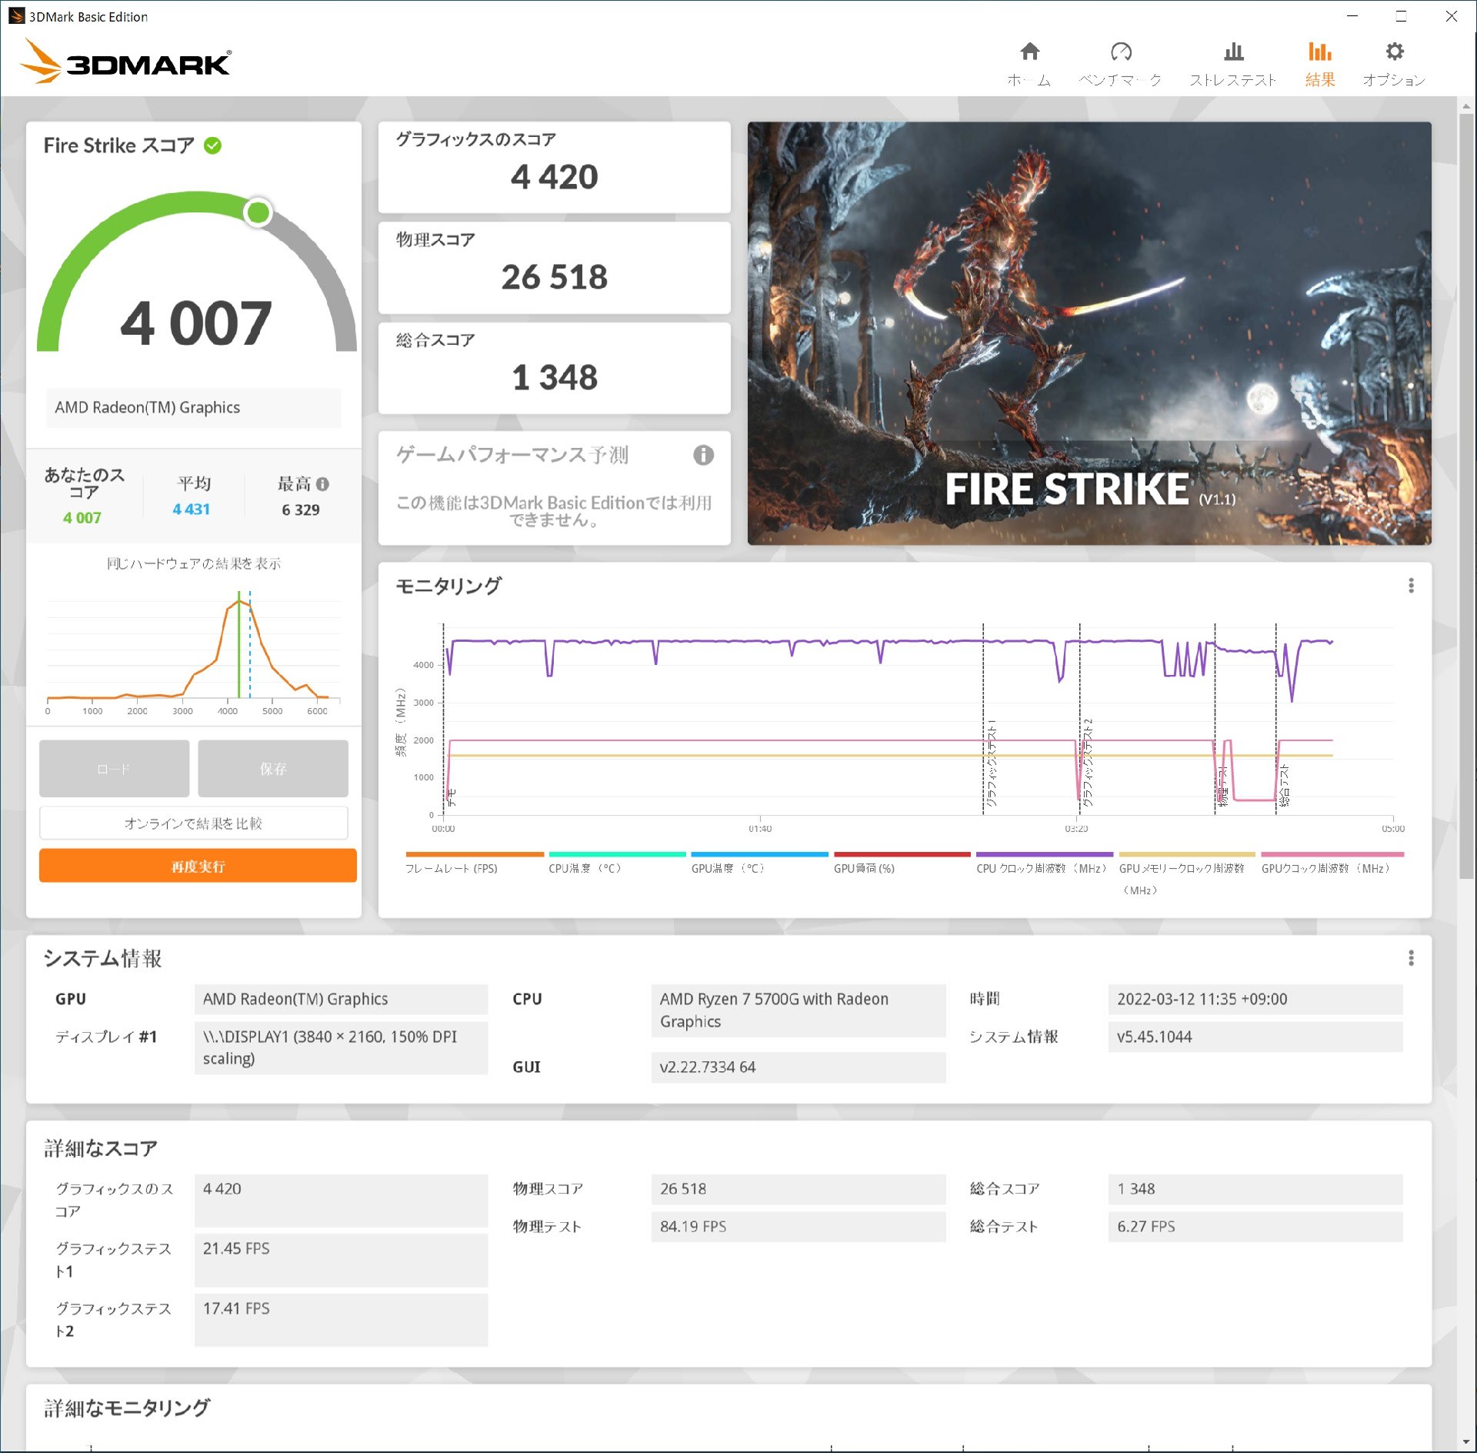Click オンラインで結果を比較 button
The height and width of the screenshot is (1453, 1477).
click(x=194, y=823)
